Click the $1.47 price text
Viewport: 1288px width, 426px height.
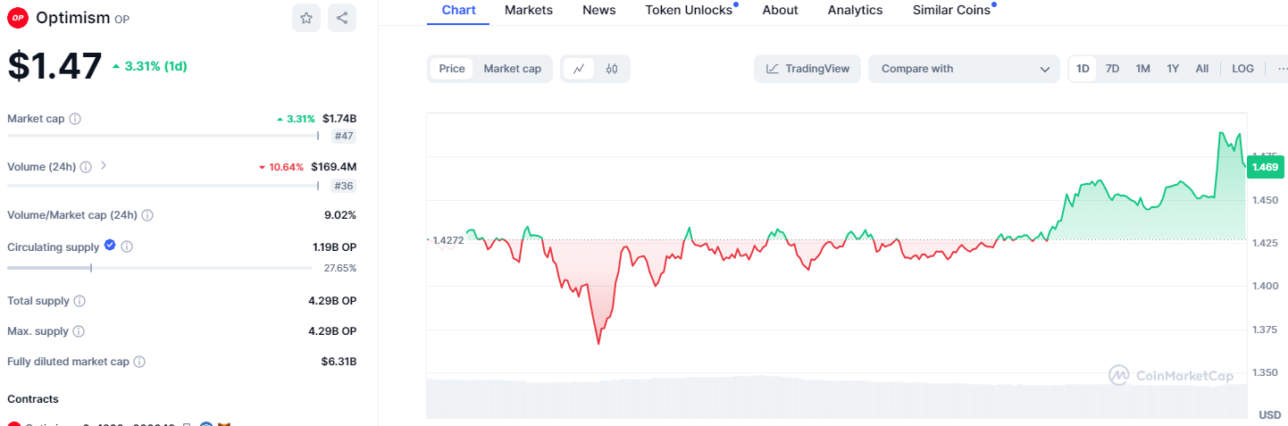tap(54, 66)
